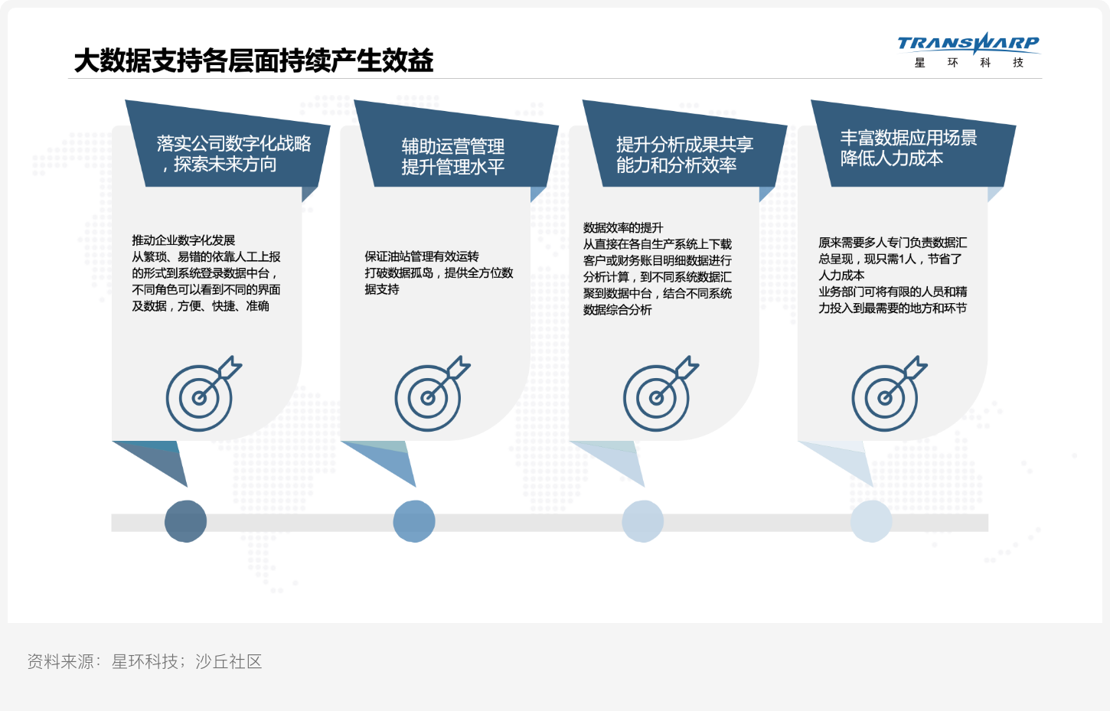Click the target icon under 推动企业数字化发展 card
Screen dimensions: 1110x711
[204, 393]
